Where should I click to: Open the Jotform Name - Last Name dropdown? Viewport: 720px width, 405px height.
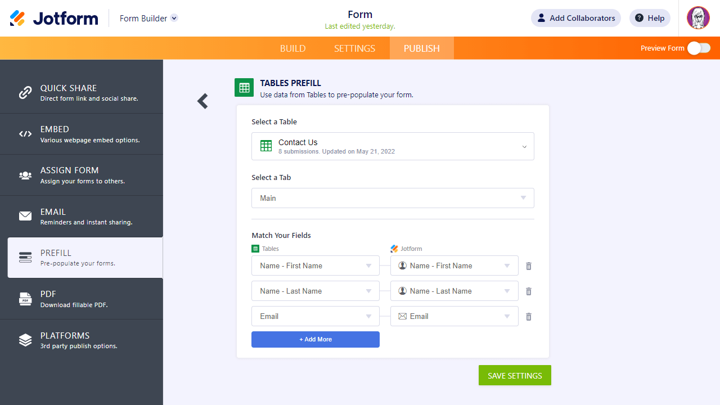(454, 291)
